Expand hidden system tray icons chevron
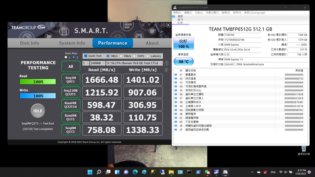Image resolution: width=315 pixels, height=177 pixels. [x=252, y=172]
